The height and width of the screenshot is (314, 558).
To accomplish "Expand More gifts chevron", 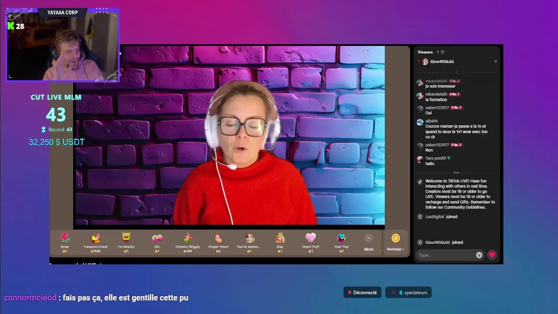I will (369, 238).
